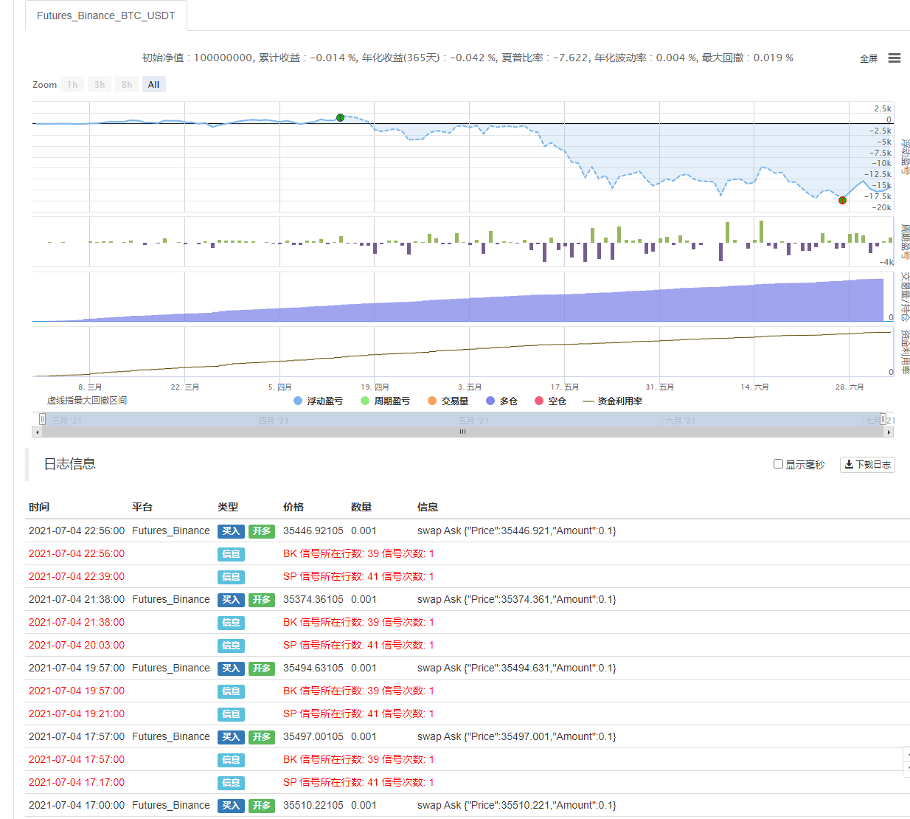The image size is (910, 819).
Task: Toggle 资金利用率 line in legend
Action: tap(612, 401)
